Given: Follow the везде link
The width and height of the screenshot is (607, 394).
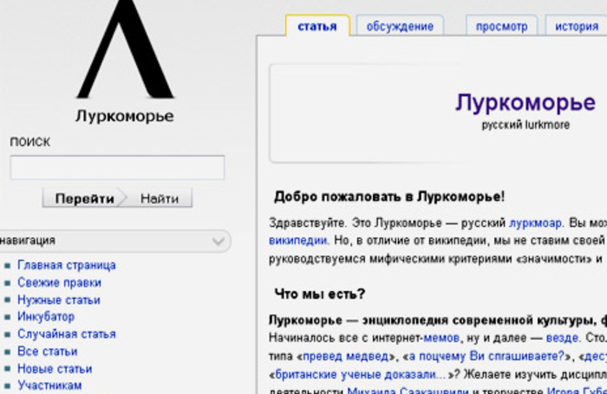Looking at the screenshot, I should [x=562, y=339].
